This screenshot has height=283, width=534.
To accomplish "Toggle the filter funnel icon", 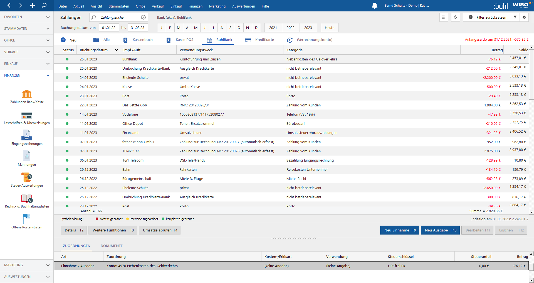I will coord(515,17).
